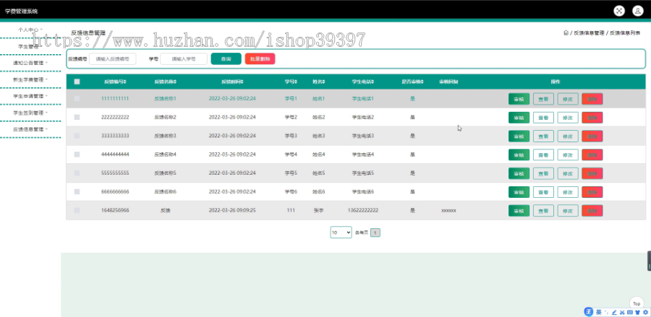Screen dimensions: 651x317
Task: Sort by 反馈名称 column header arrows
Action: pos(175,82)
